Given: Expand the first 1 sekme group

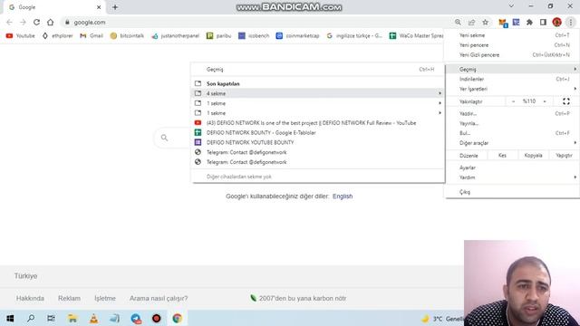Looking at the screenshot, I should click(318, 103).
